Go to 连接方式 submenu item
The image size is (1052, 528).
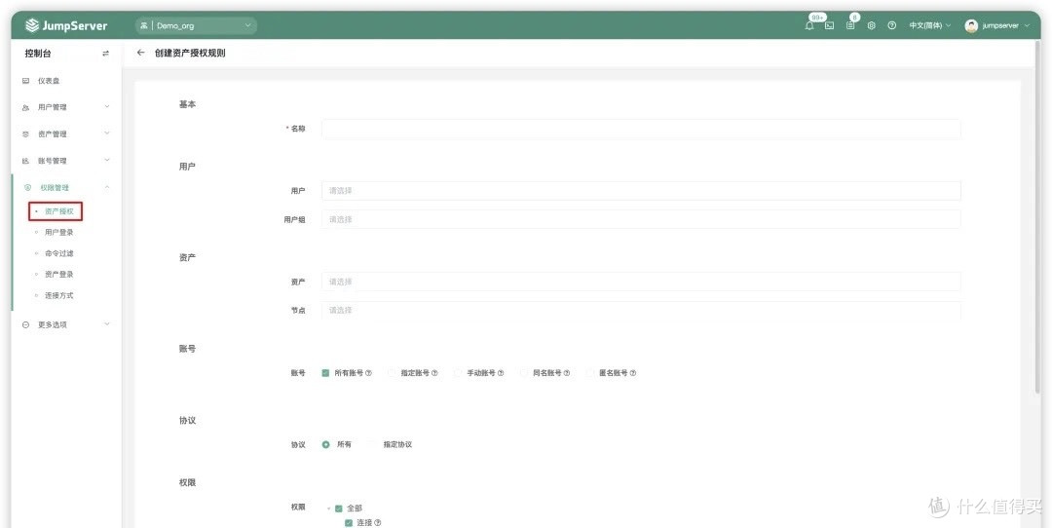tap(59, 296)
